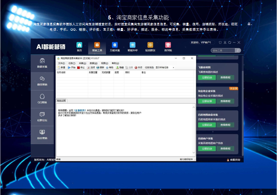Image resolution: width=277 pixels, height=195 pixels.
Task: Open the 帮助(H) menu in menu bar
Action: (x=115, y=63)
